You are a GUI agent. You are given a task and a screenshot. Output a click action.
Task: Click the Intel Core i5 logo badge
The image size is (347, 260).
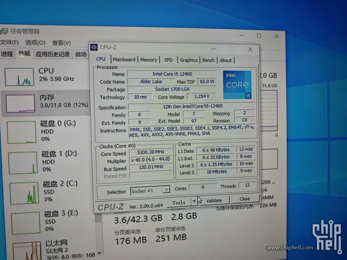pos(237,85)
